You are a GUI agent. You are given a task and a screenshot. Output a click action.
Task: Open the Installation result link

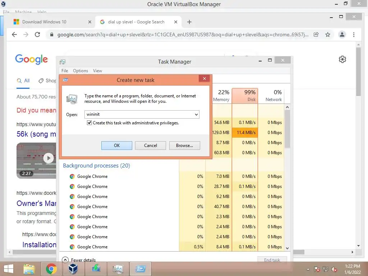(39, 245)
